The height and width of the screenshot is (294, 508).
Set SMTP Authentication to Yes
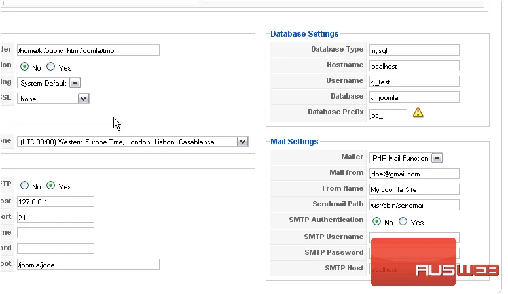(x=403, y=221)
